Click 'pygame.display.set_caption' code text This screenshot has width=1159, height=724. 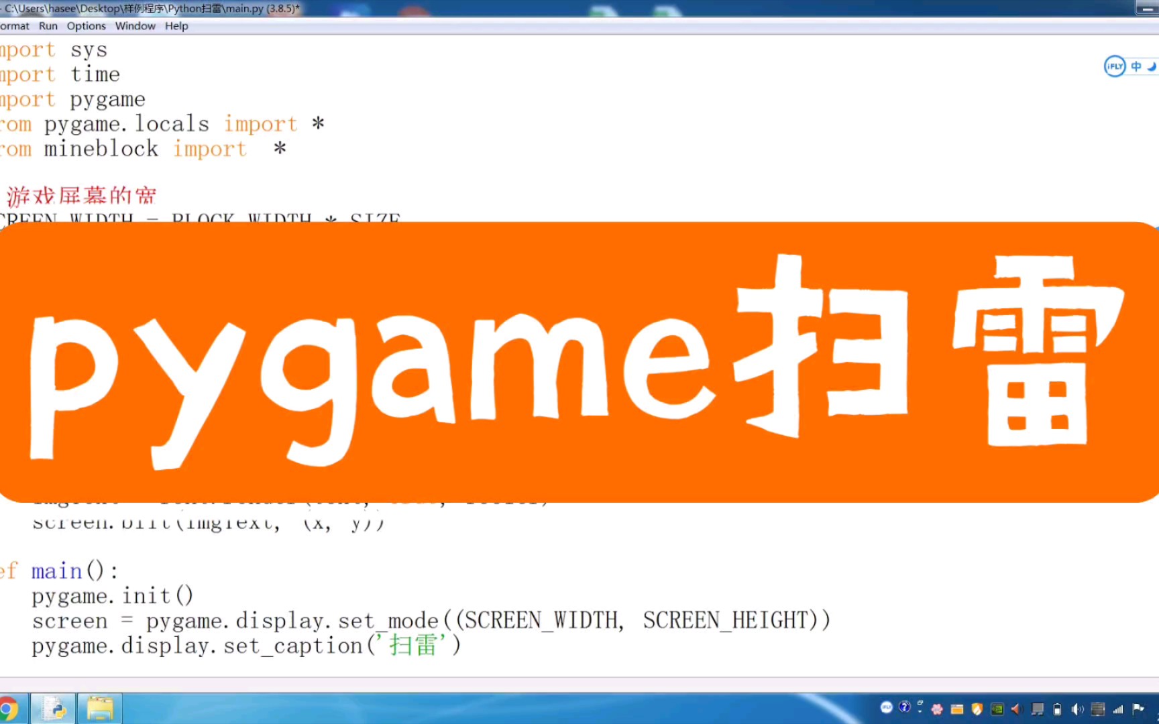(197, 646)
